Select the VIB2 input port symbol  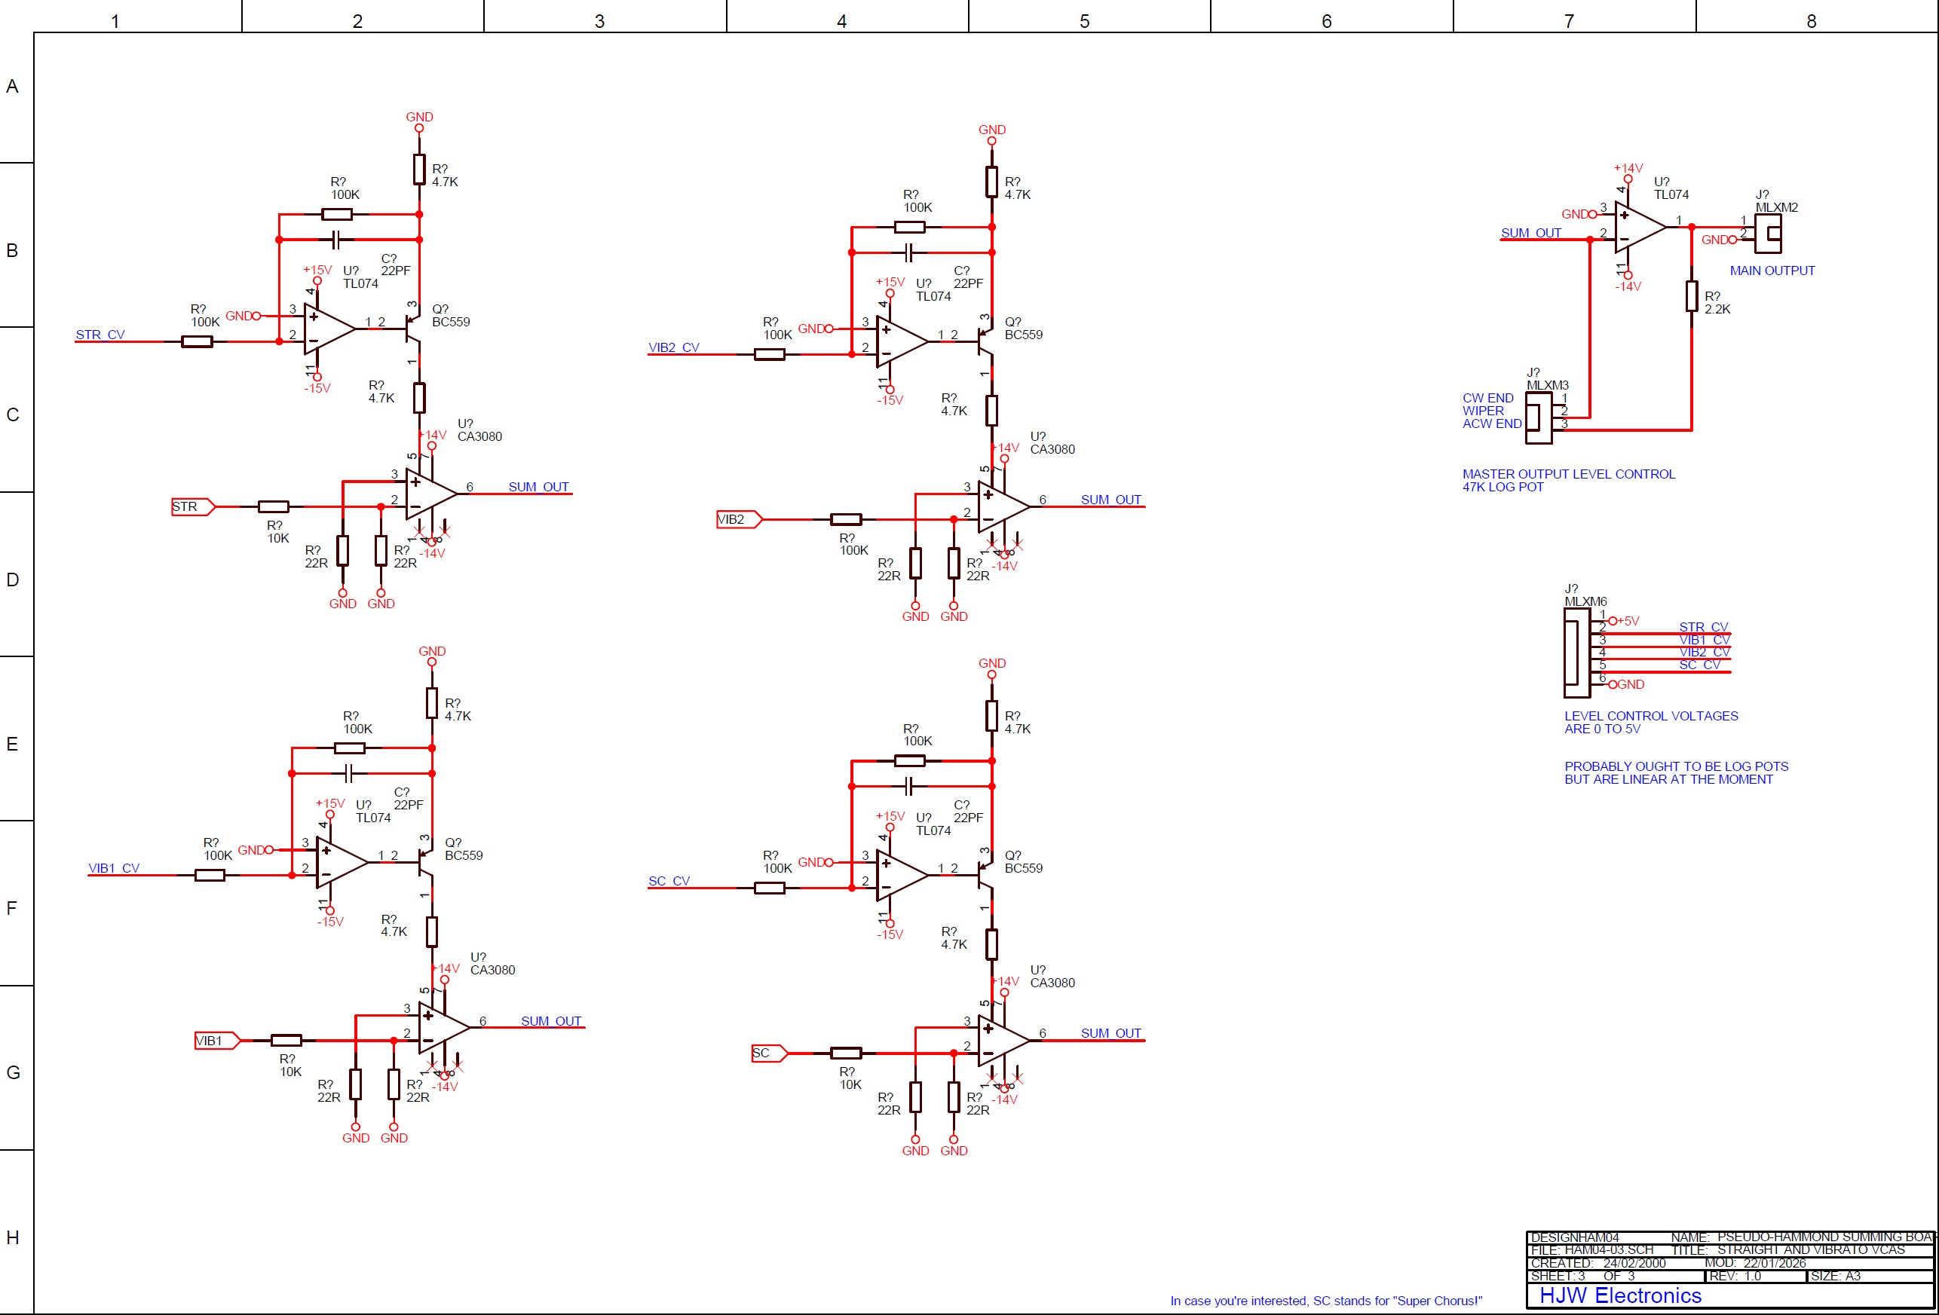[x=738, y=519]
